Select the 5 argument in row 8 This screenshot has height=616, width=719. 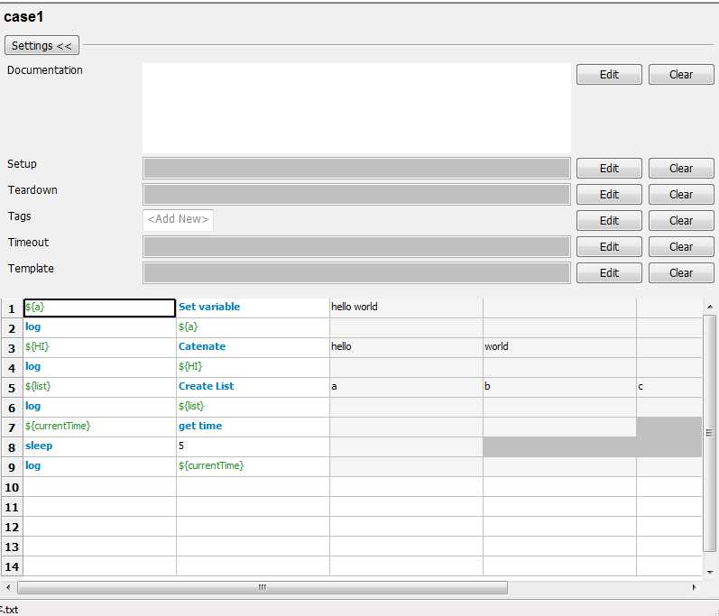pos(253,446)
